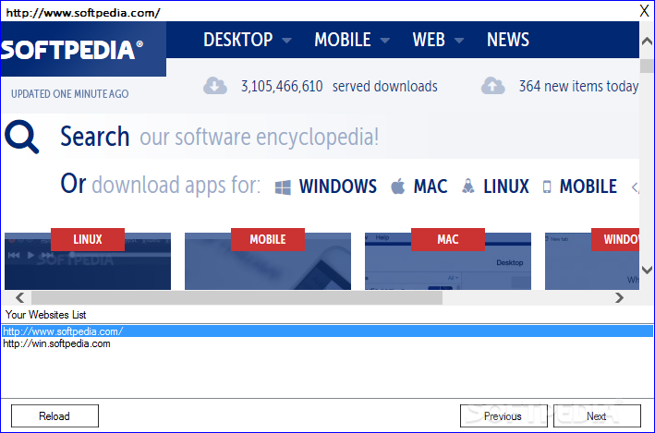Click the Previous button

click(x=503, y=415)
